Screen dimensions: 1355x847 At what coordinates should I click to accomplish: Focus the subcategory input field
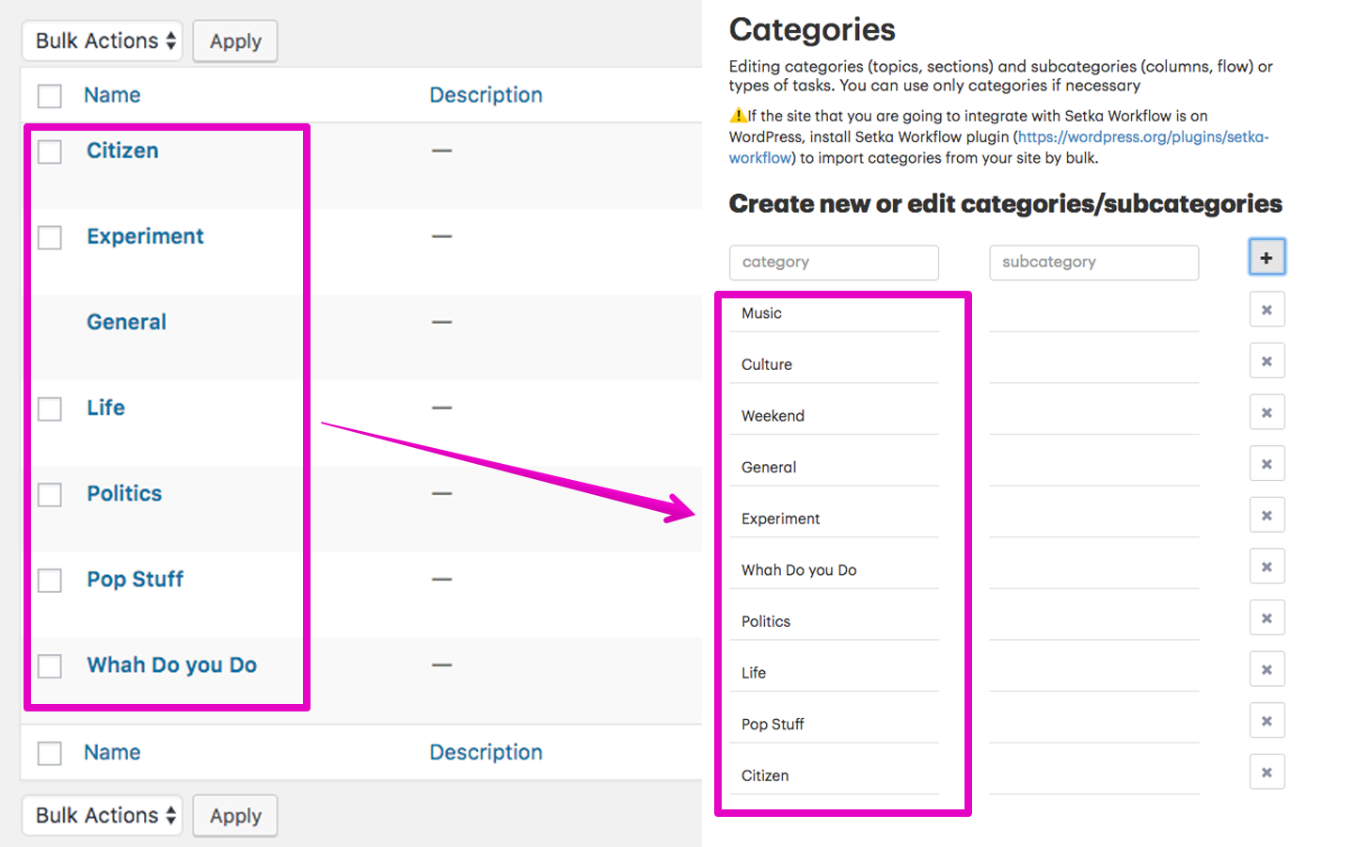click(1093, 263)
